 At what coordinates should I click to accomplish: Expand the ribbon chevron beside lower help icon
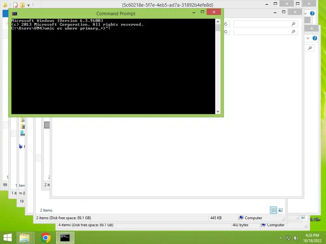308,38
